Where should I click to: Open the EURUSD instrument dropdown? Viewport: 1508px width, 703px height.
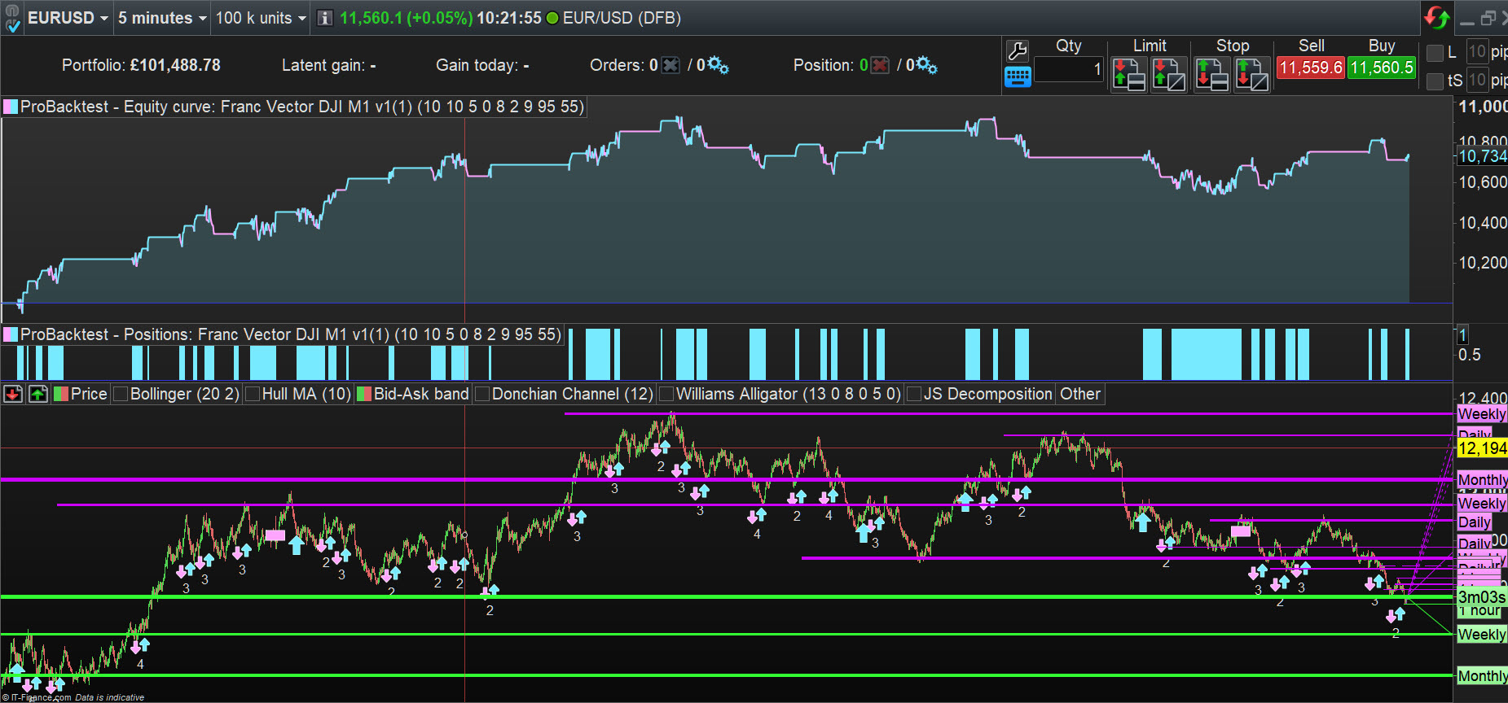pos(68,18)
